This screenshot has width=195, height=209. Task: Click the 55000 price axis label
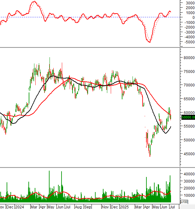[x=189, y=126]
